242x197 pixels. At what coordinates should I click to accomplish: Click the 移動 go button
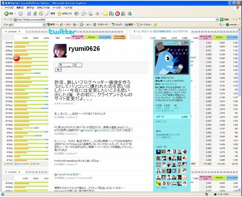(x=225, y=19)
